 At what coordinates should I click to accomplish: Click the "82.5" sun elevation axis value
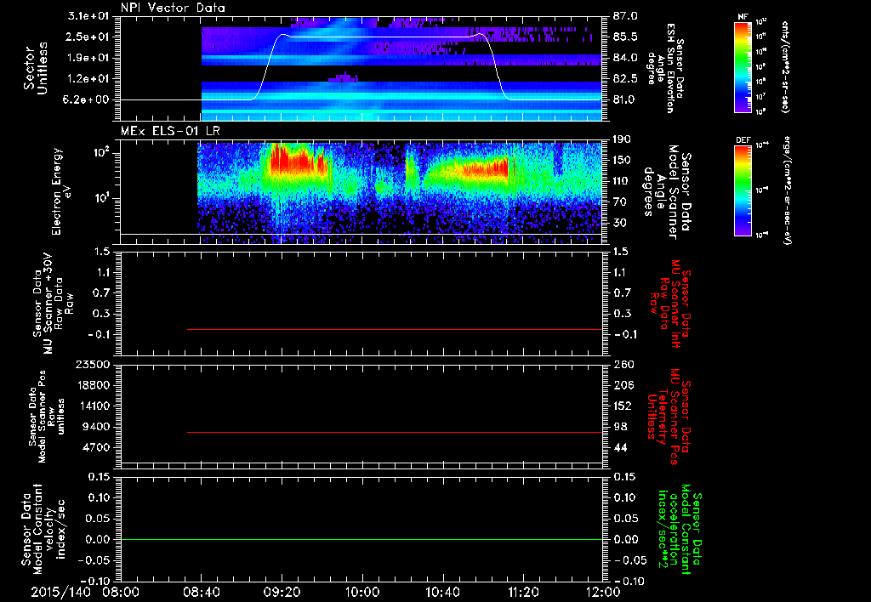coord(625,79)
